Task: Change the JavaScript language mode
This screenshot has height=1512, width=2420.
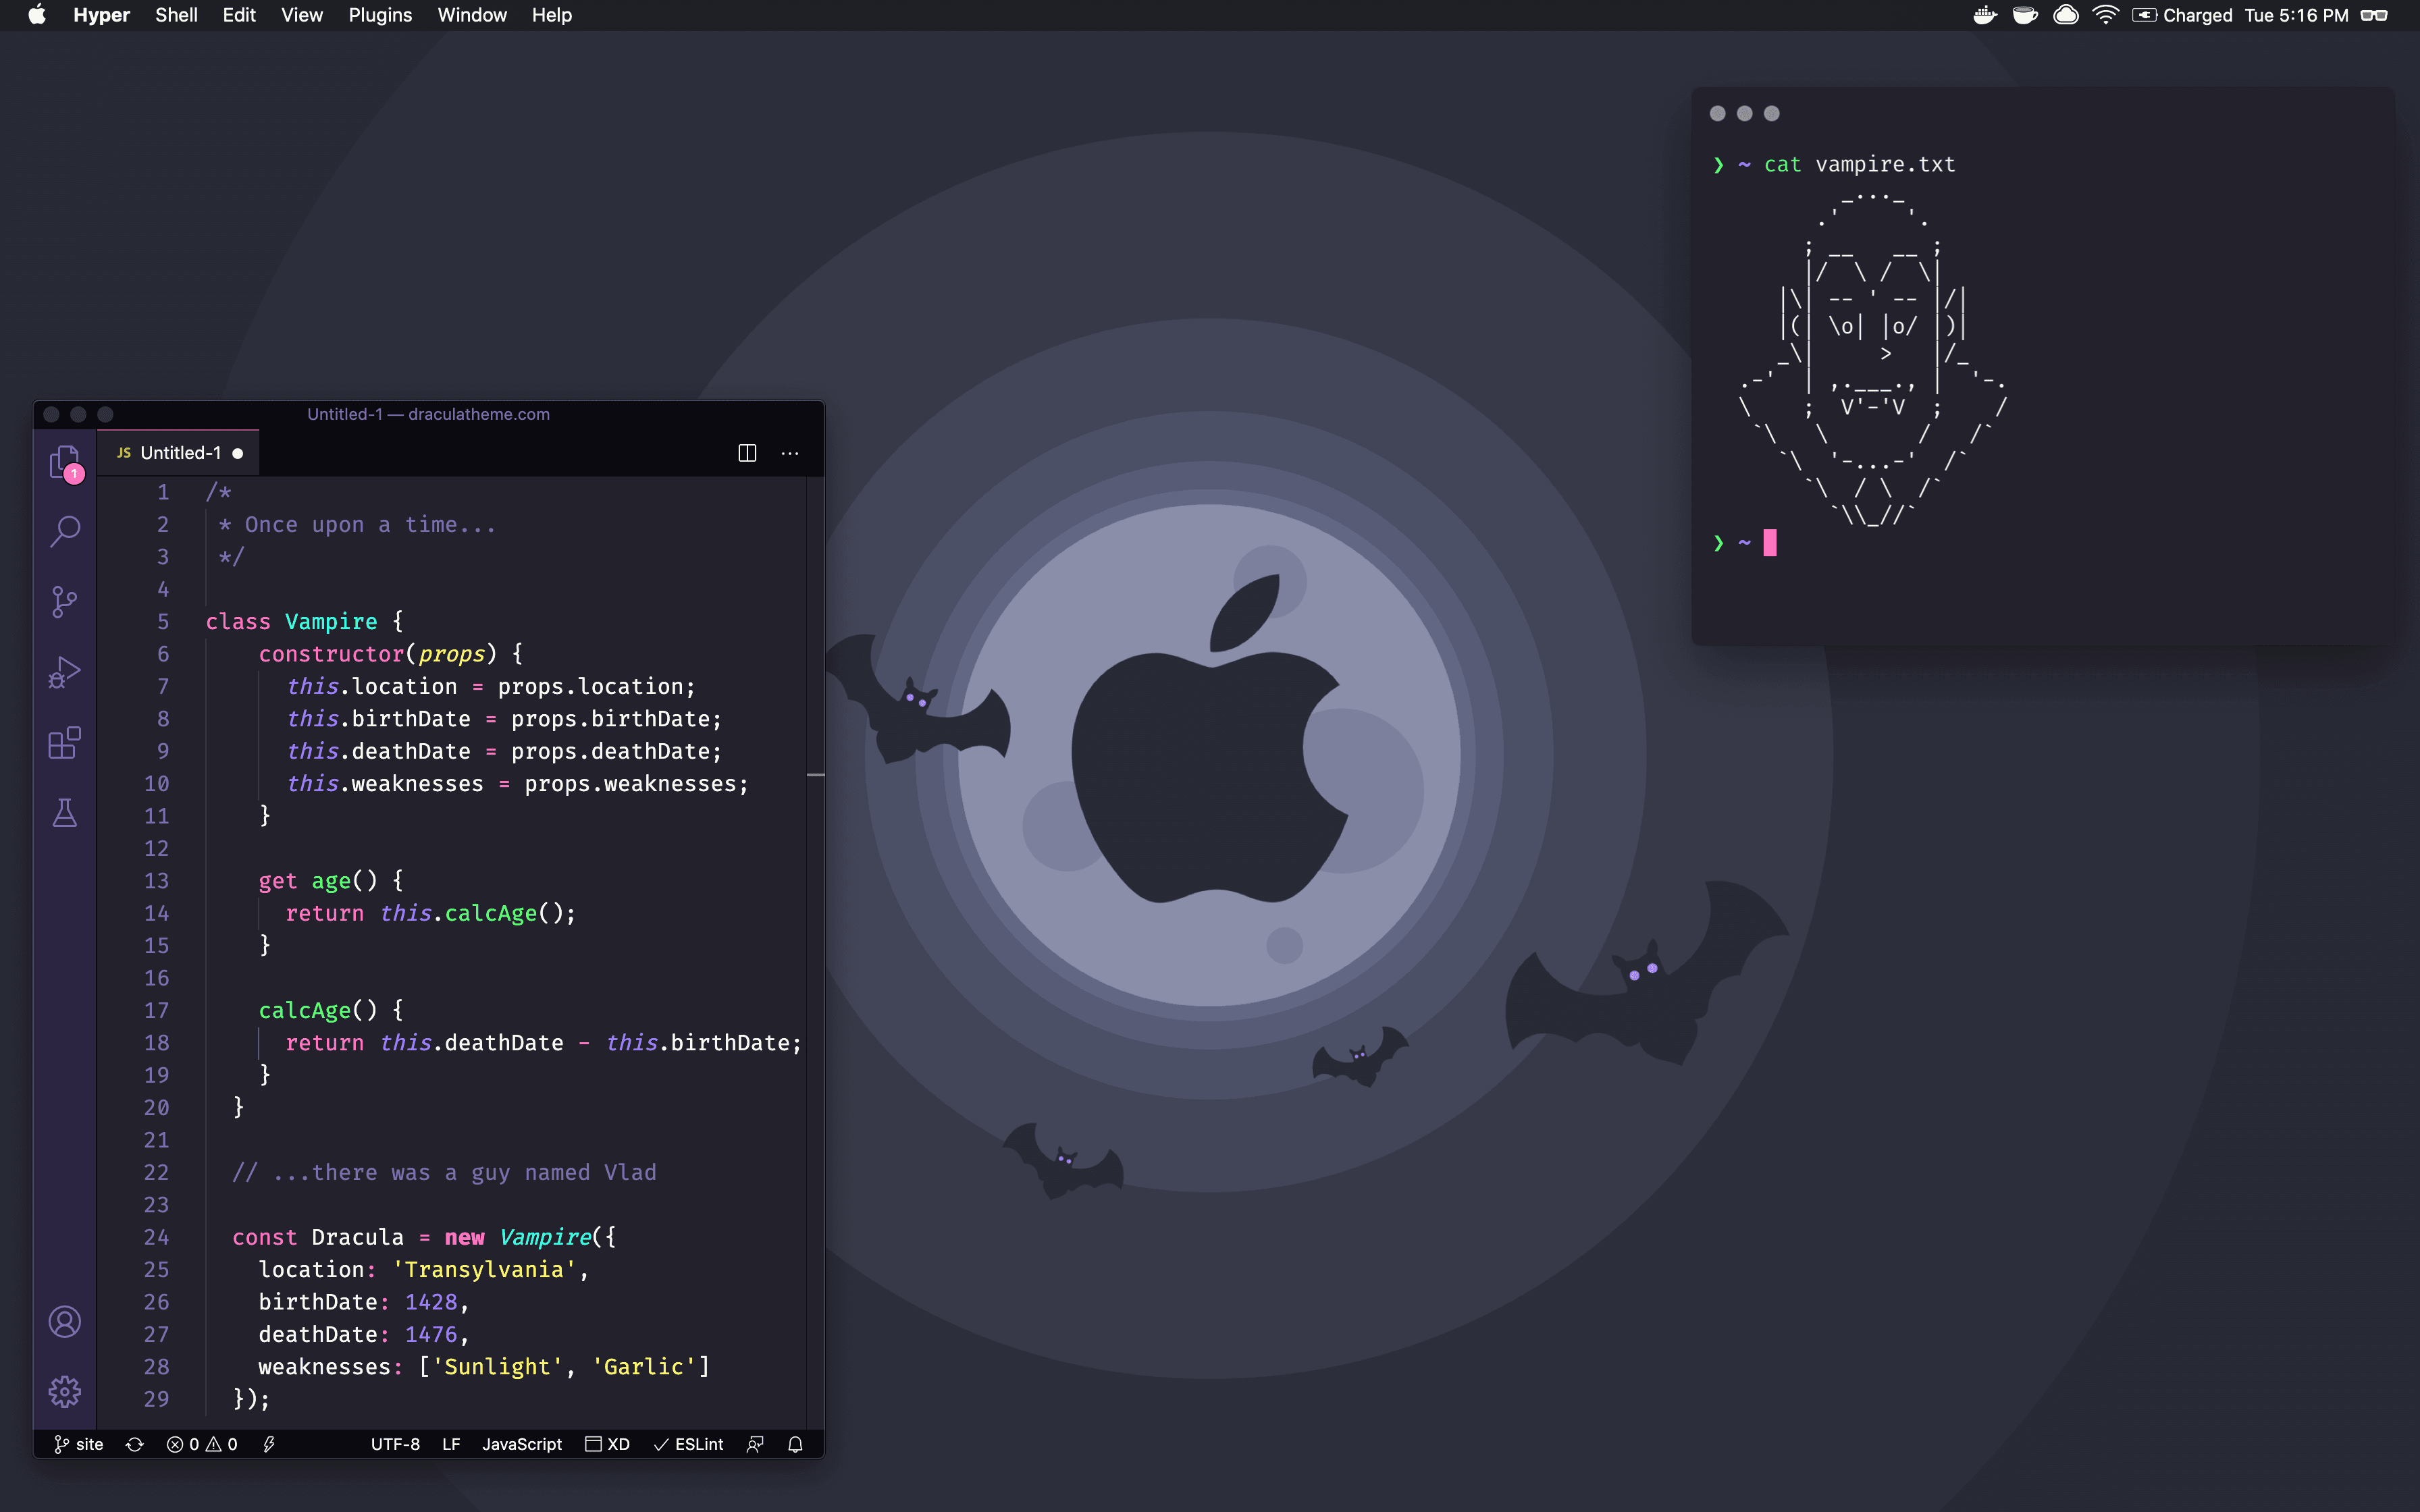Action: pyautogui.click(x=521, y=1444)
